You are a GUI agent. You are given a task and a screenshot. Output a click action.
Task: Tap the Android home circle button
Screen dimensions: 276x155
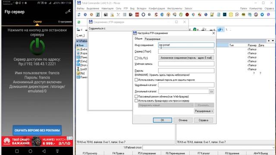(30, 151)
